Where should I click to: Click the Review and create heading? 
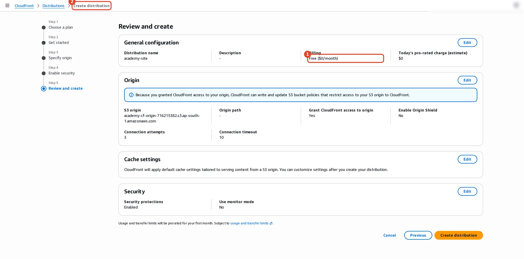pyautogui.click(x=146, y=26)
